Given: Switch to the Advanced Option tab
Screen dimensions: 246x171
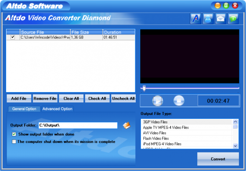Looking at the screenshot, I should [x=58, y=109].
